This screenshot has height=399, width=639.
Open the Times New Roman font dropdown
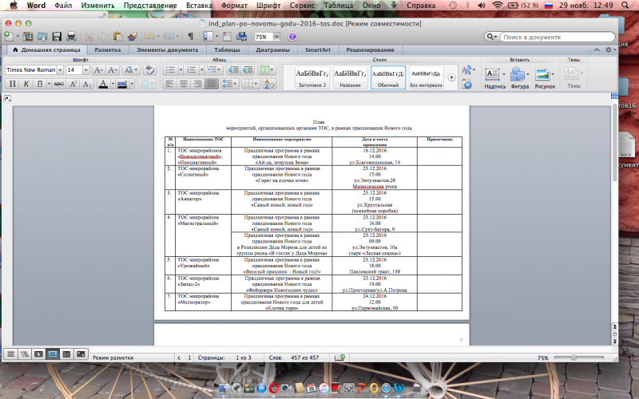[60, 70]
